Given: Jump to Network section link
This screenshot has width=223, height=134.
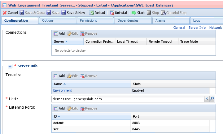Looking at the screenshot, I should click(216, 28).
